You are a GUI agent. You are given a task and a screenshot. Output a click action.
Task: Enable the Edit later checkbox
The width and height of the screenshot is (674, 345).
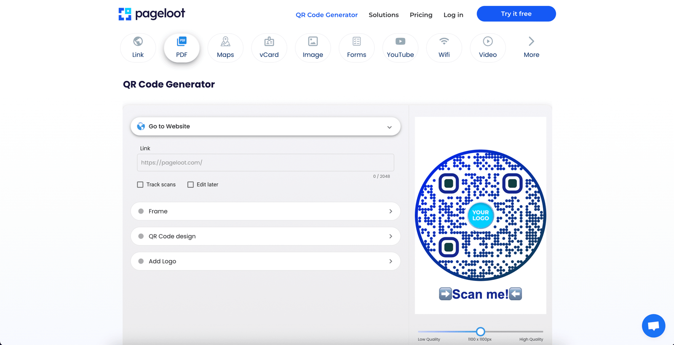[x=190, y=185]
